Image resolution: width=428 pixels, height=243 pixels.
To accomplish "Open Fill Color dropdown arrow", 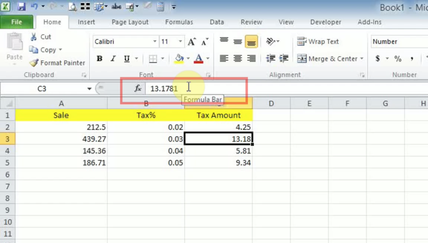I will coord(188,58).
